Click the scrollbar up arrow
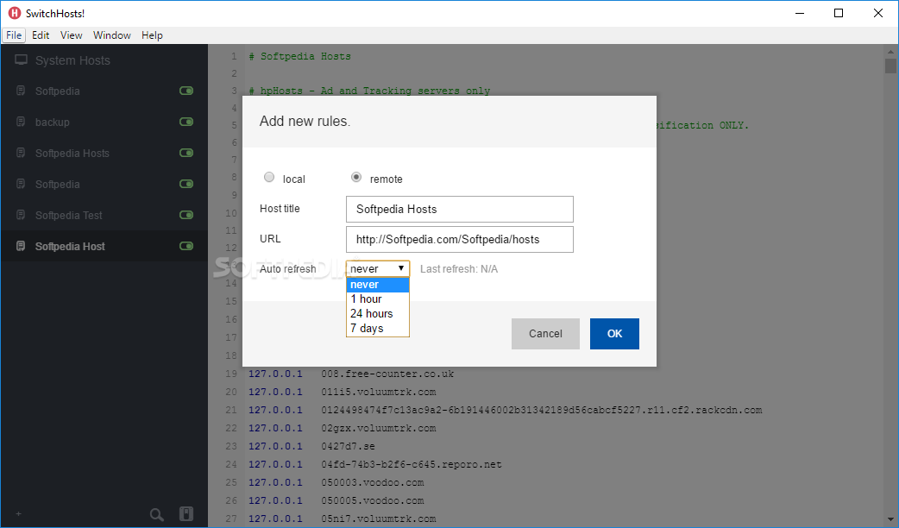The image size is (899, 528). [890, 52]
